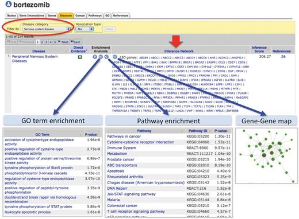Click the 26 references count link

click(x=283, y=57)
